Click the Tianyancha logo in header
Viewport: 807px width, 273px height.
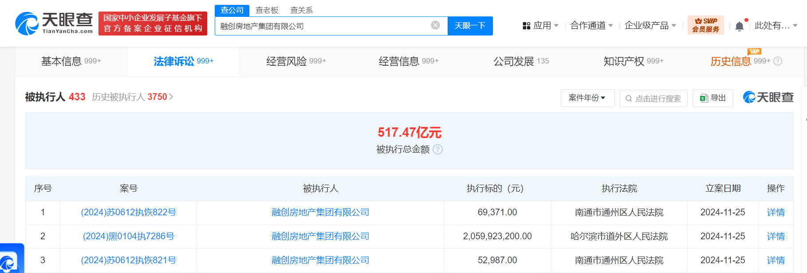[54, 24]
